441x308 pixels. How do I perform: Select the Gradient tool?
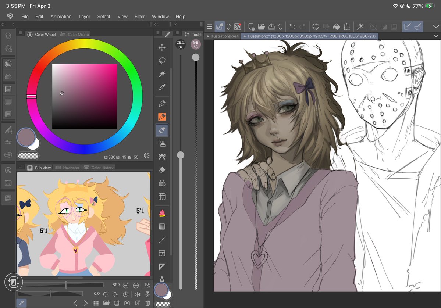coord(162,226)
